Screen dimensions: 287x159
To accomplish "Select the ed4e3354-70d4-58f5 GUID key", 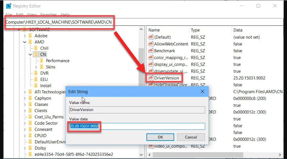I will 74,154.
